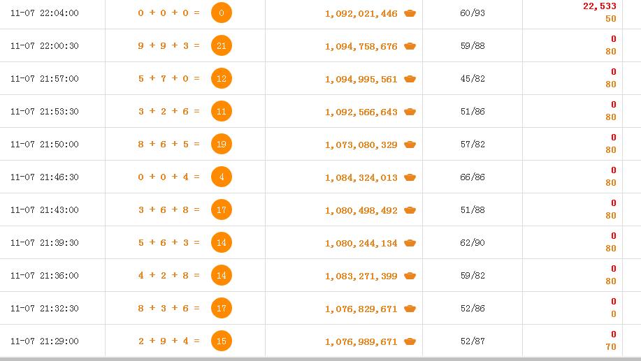Select the 11-07 21:53:30 draw row
This screenshot has width=641, height=361.
tap(320, 111)
